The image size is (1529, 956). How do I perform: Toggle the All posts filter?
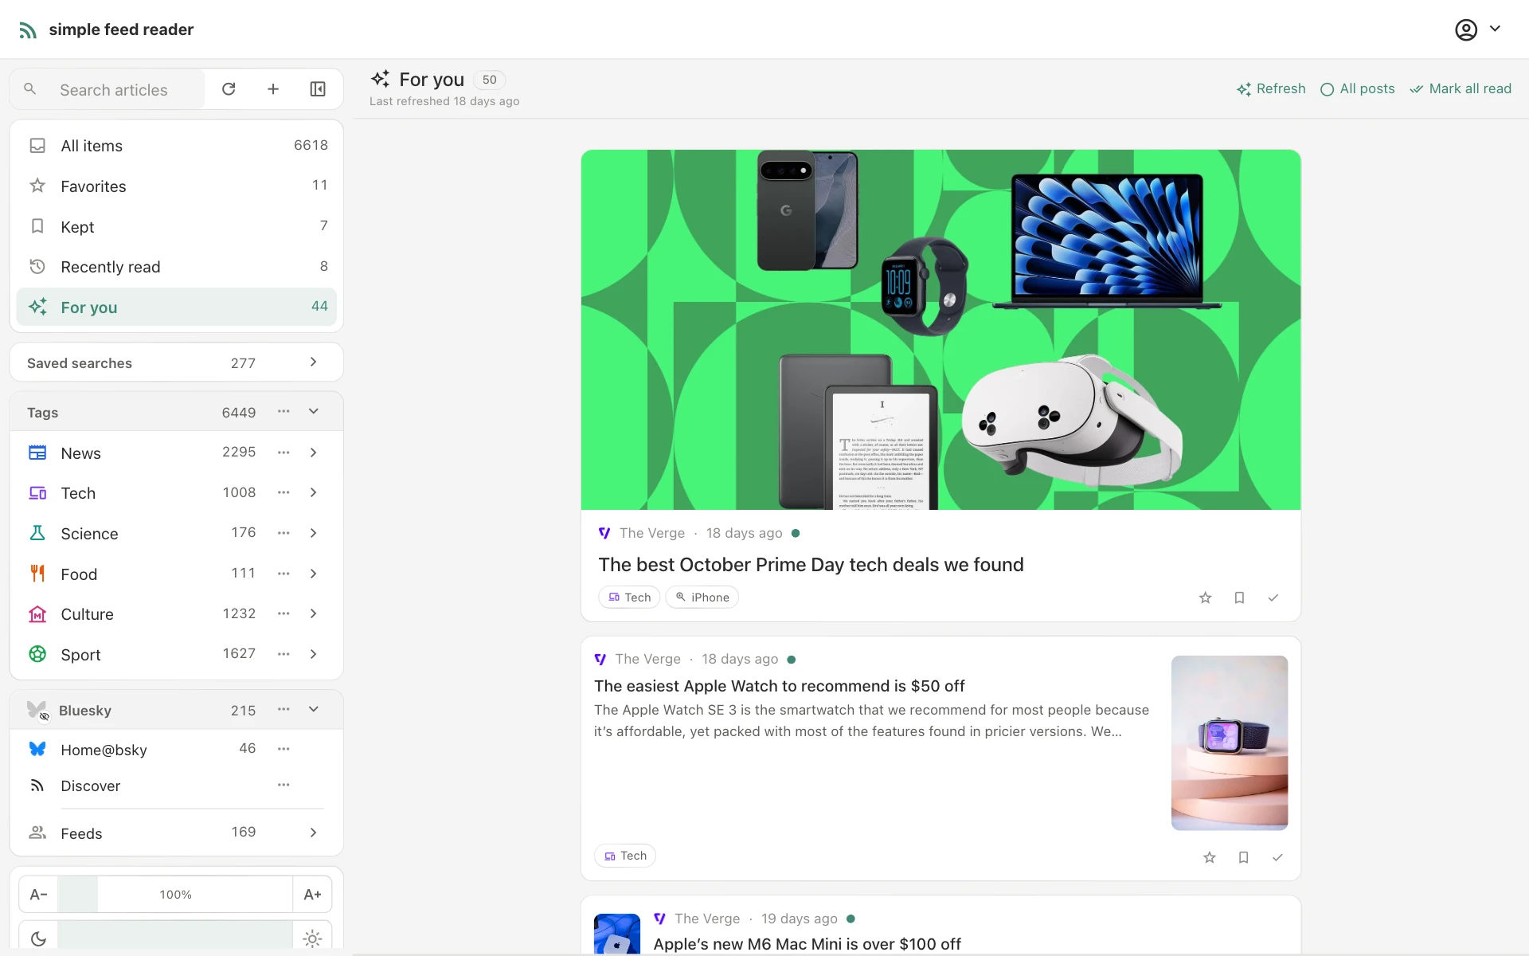coord(1357,88)
